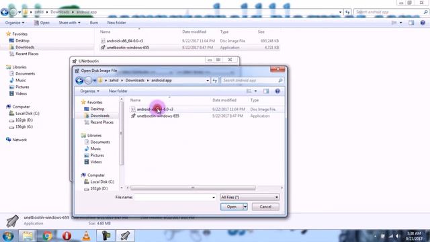
Task: Select 102gb (D:) in dialog's navigation pane
Action: [x=99, y=188]
